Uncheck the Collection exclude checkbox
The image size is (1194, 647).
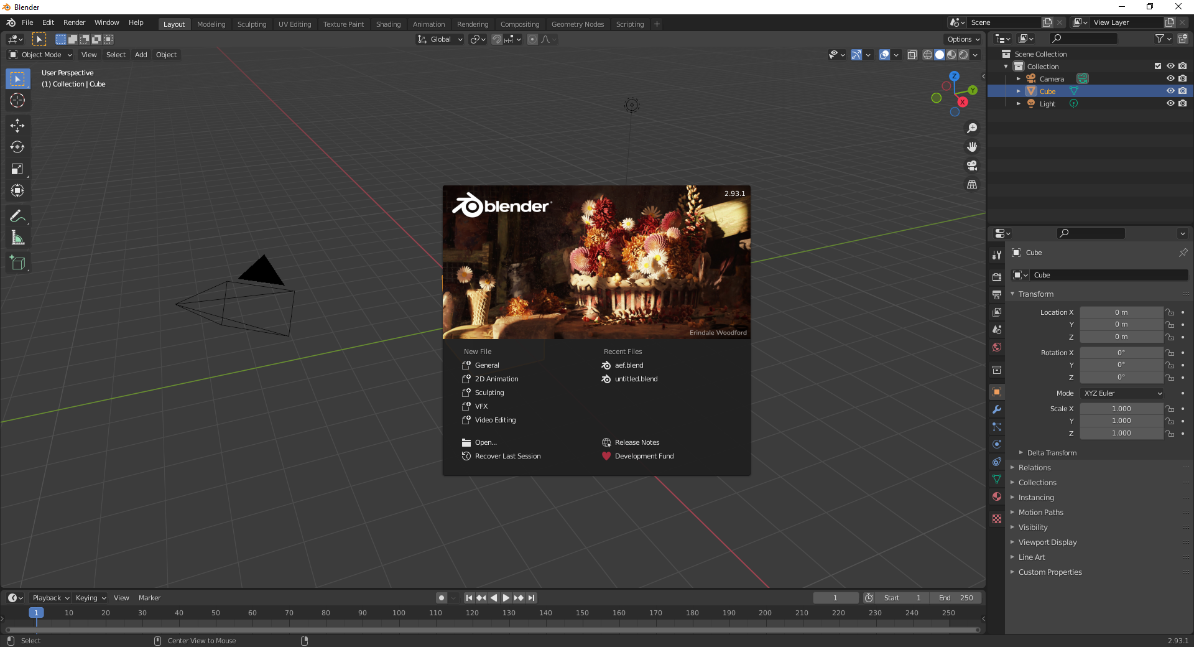[1157, 66]
